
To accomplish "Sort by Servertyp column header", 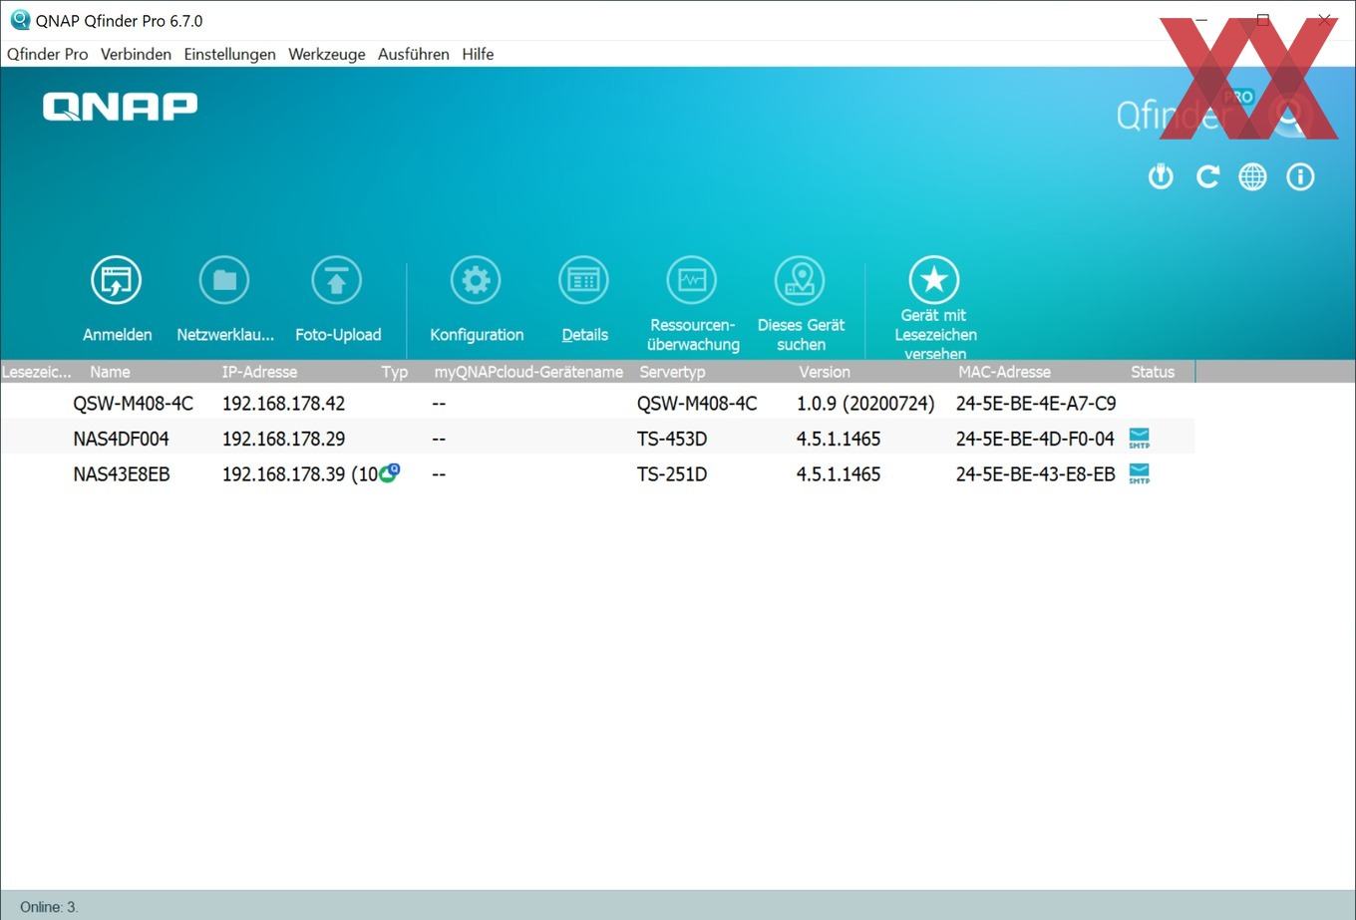I will tap(672, 372).
